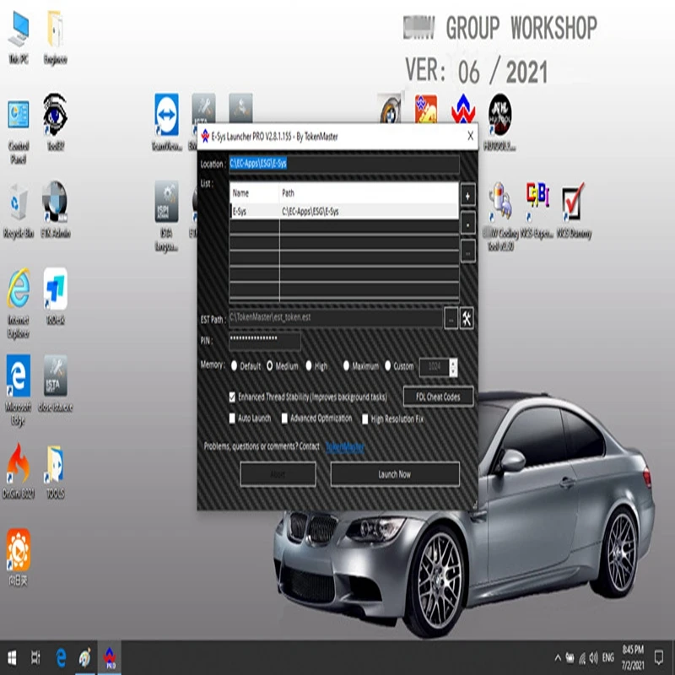The height and width of the screenshot is (675, 675).
Task: Click the Location path input field
Action: point(344,164)
